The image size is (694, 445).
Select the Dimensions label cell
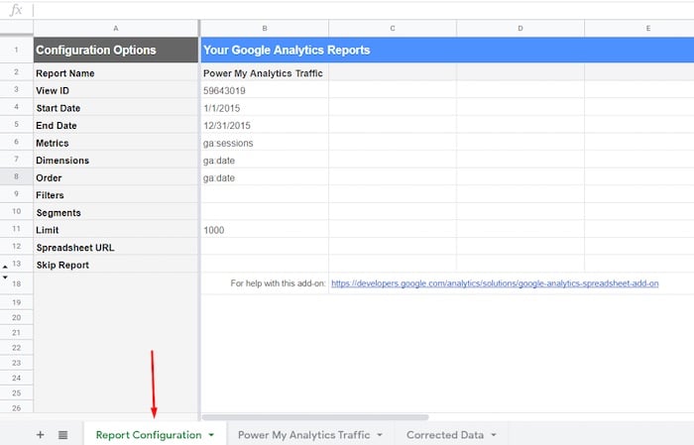pos(116,161)
